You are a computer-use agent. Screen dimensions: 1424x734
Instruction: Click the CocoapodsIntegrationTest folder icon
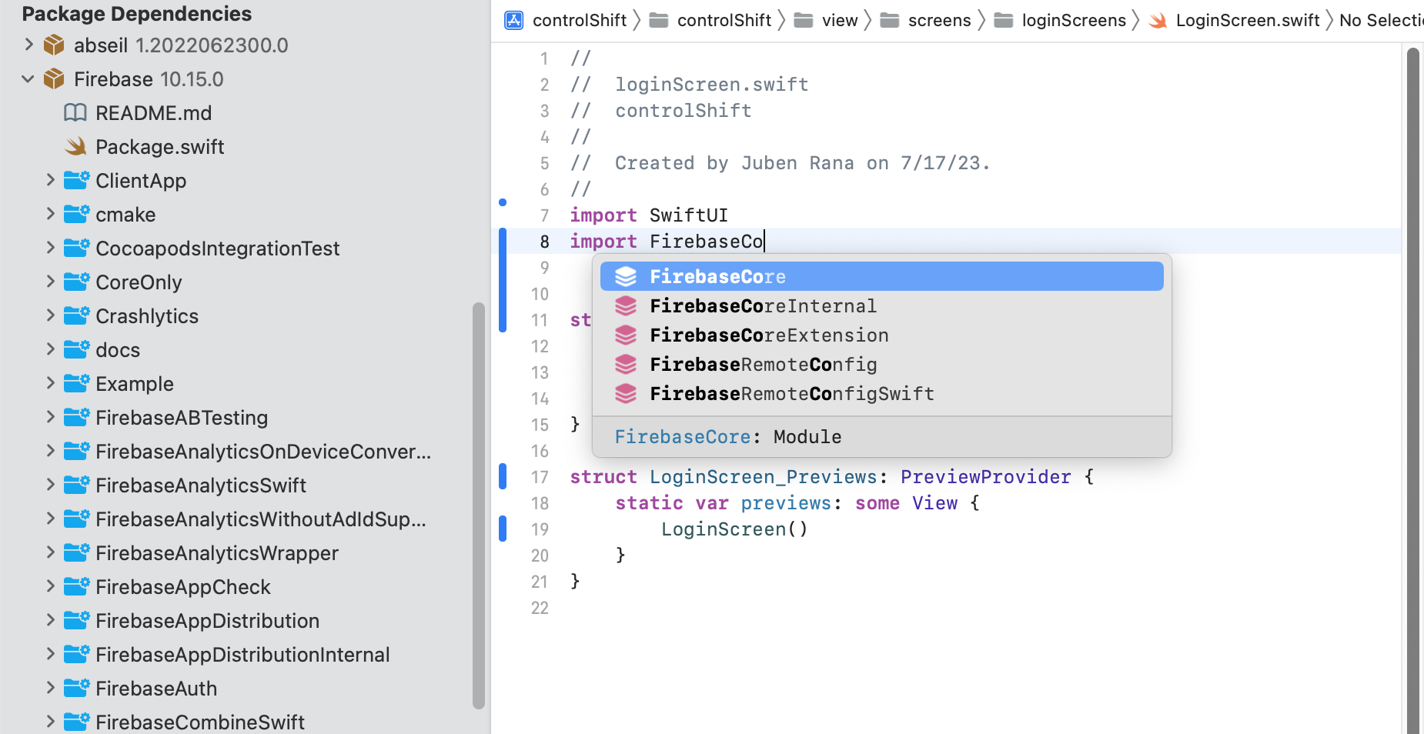point(76,249)
